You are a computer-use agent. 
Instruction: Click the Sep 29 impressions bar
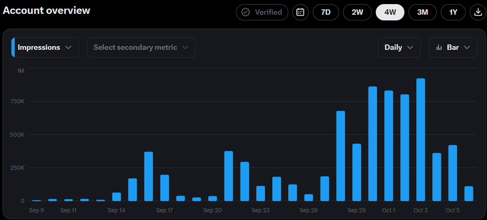357,172
